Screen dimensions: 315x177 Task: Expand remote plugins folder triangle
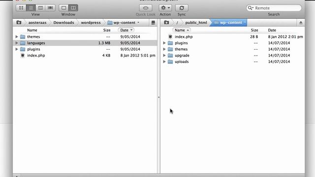pos(164,43)
